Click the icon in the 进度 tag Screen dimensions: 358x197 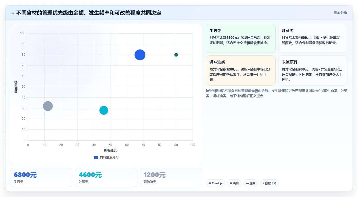[247, 183]
